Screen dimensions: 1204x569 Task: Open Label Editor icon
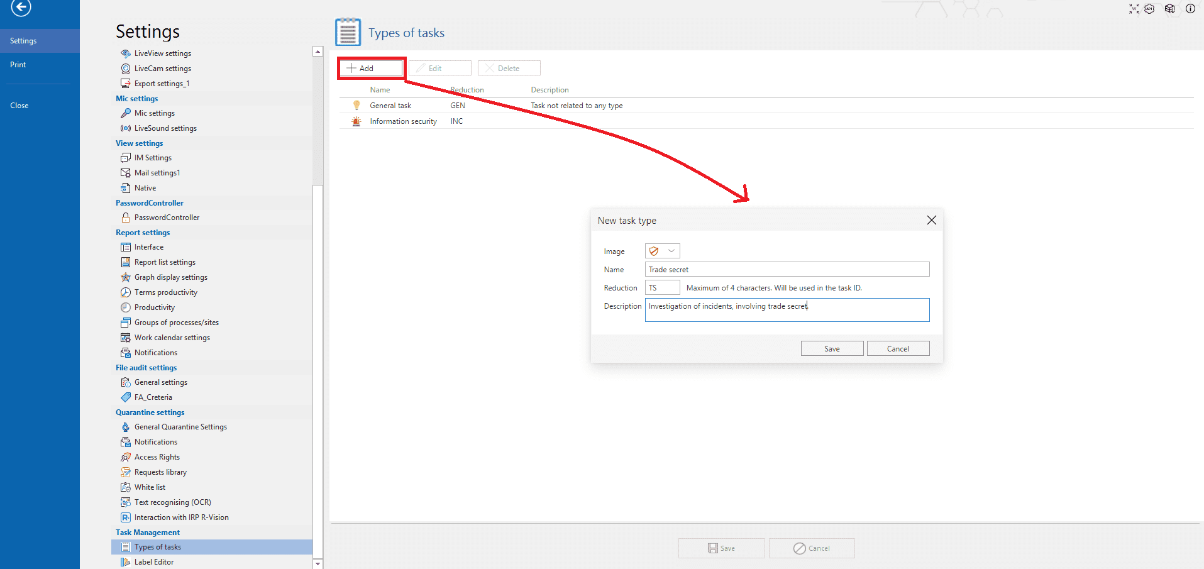coord(126,562)
